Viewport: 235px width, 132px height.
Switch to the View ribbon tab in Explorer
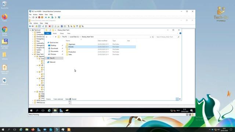point(69,33)
